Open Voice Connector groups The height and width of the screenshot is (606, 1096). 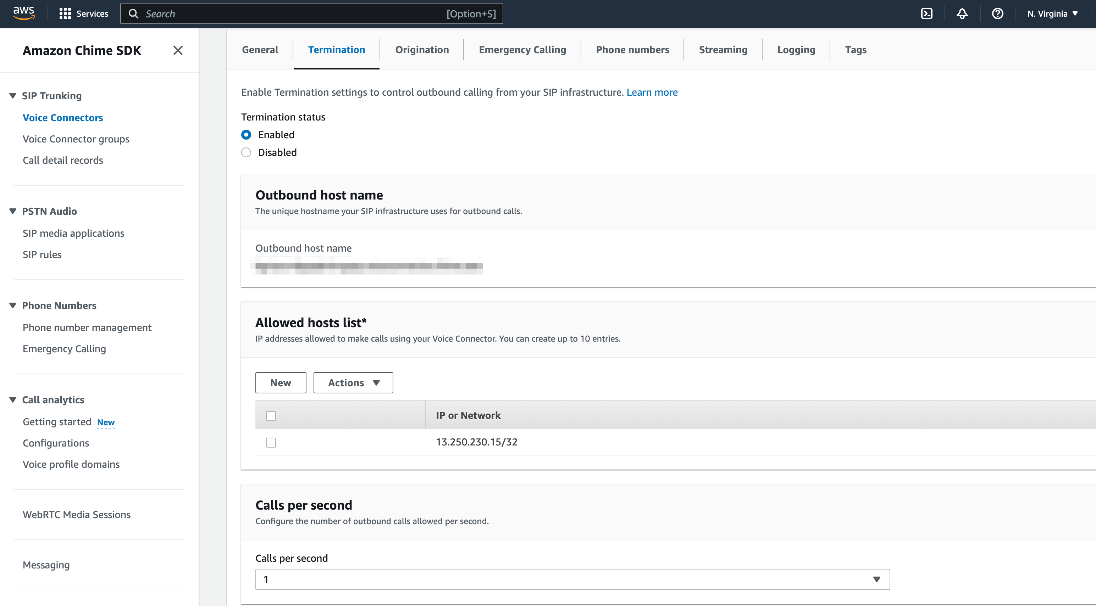point(76,139)
